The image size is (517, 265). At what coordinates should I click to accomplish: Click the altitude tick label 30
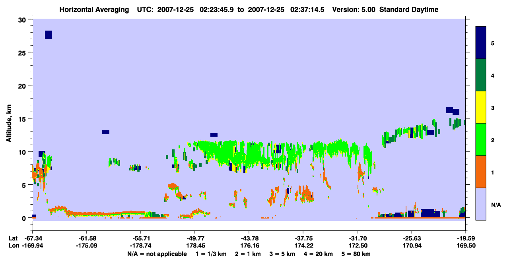tap(23, 19)
